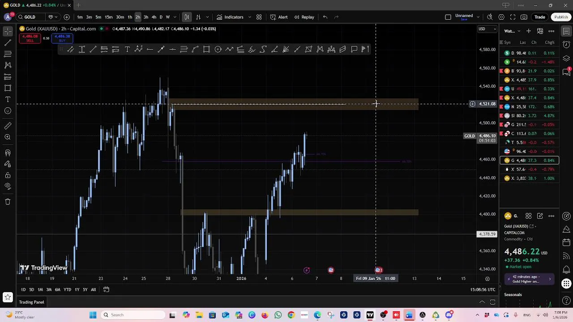The height and width of the screenshot is (322, 573).
Task: Click the Publish button
Action: pyautogui.click(x=561, y=17)
